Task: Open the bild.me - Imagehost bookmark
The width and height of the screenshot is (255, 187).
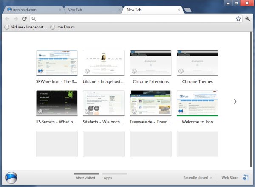Action: (x=25, y=27)
